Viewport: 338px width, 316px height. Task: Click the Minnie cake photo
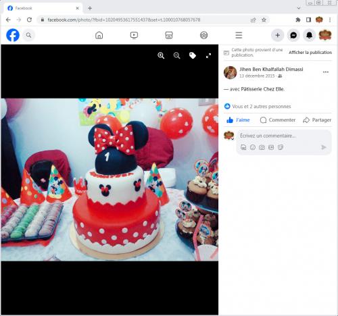point(110,180)
